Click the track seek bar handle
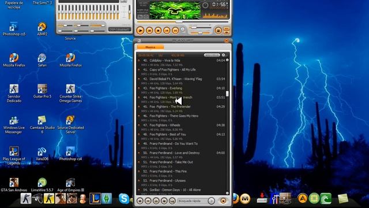 click(x=179, y=22)
